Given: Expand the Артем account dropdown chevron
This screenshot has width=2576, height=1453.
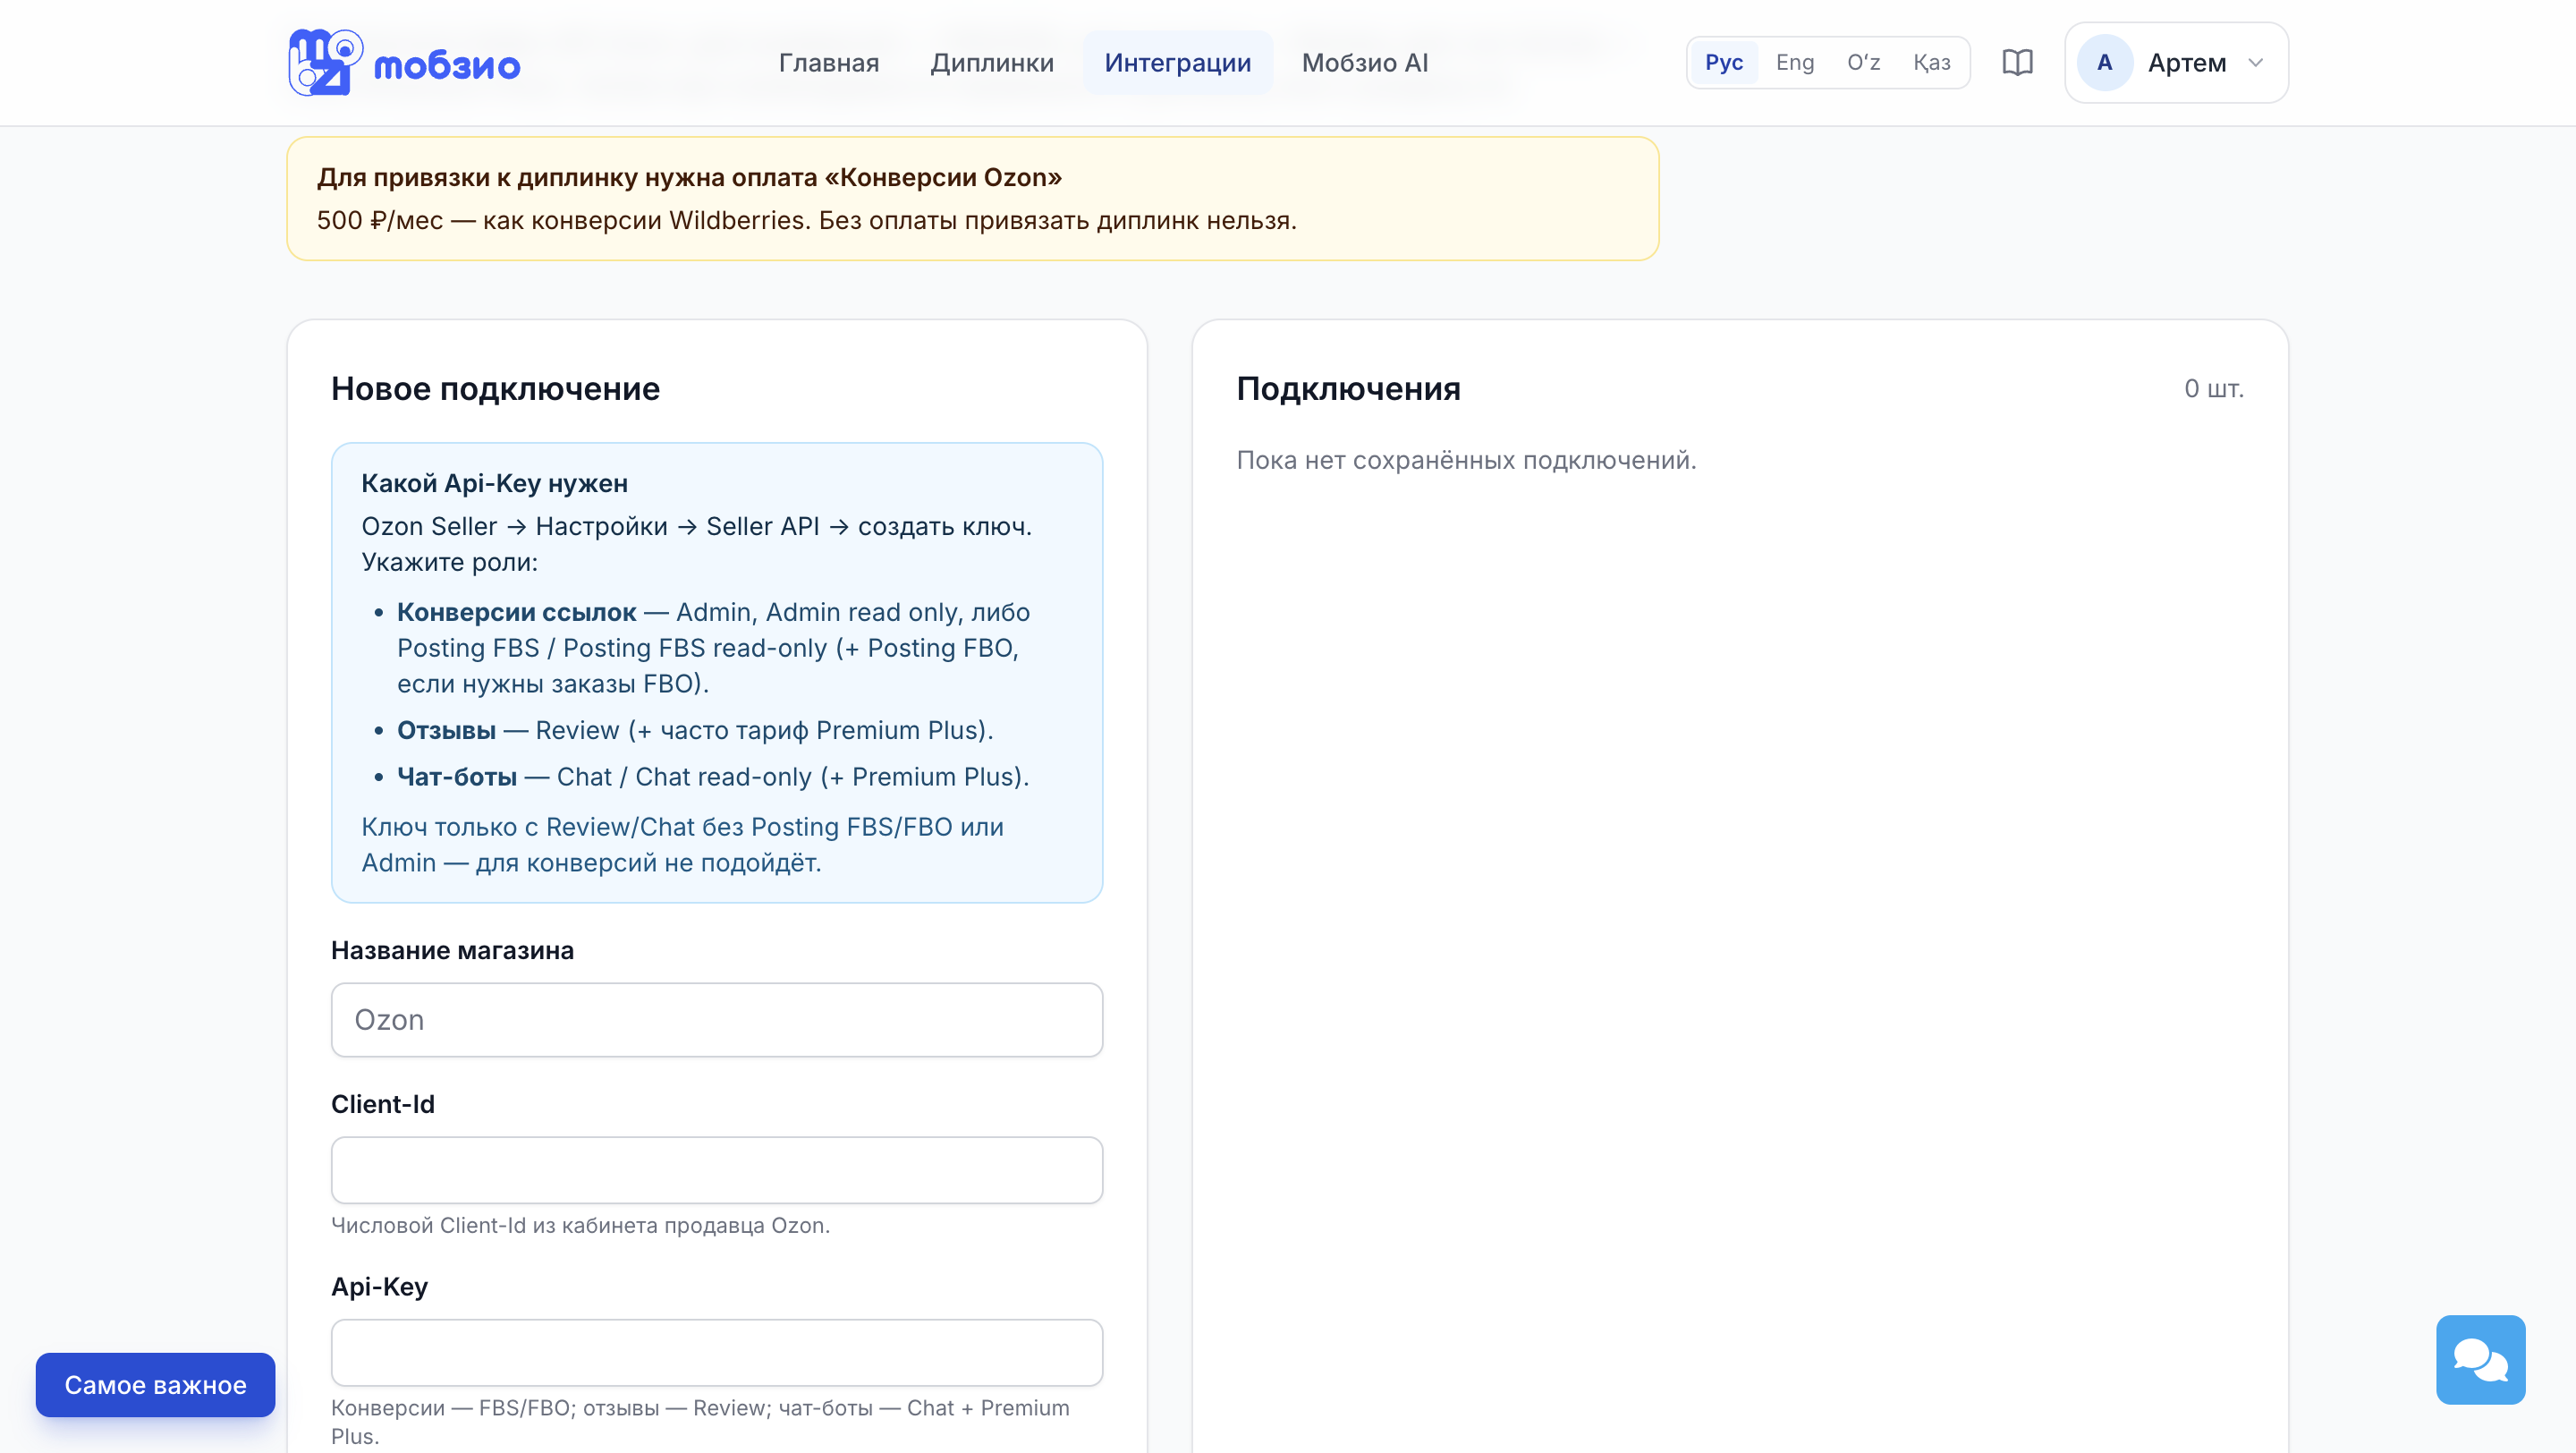Looking at the screenshot, I should point(2255,63).
